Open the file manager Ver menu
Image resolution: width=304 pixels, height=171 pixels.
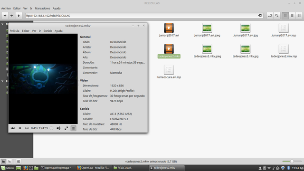pyautogui.click(x=25, y=9)
